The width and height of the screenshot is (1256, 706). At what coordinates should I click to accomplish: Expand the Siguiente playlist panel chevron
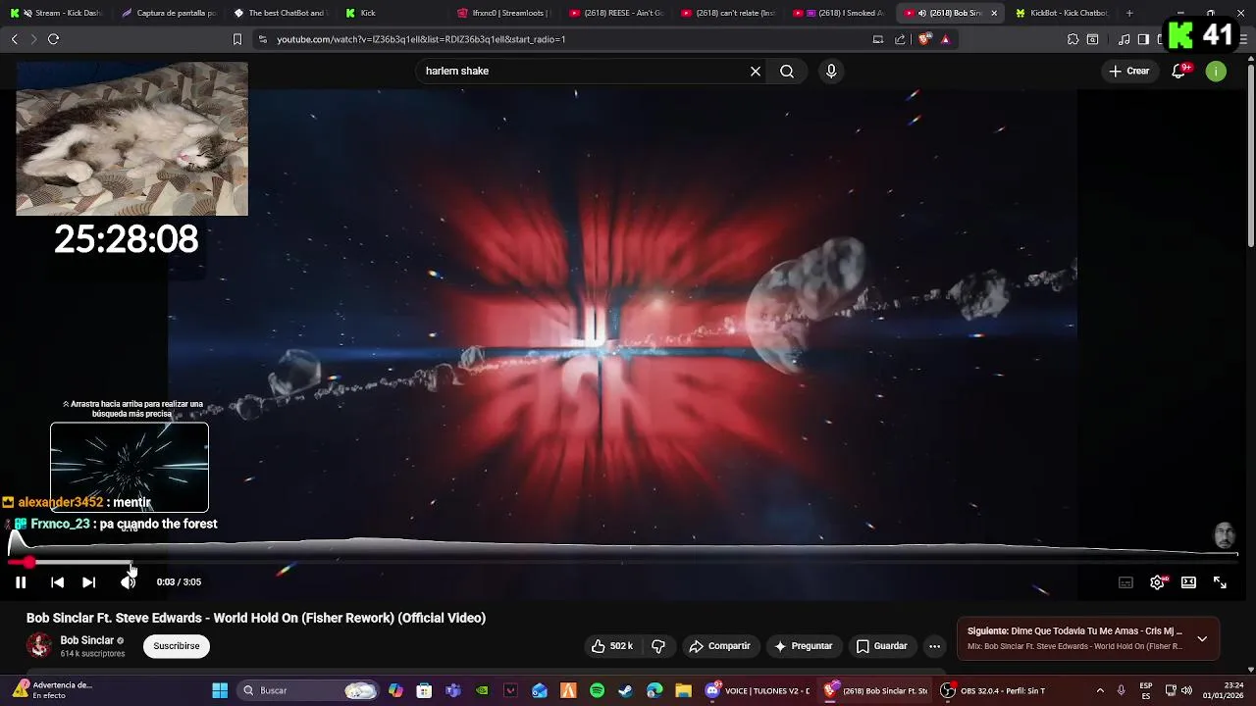point(1202,638)
